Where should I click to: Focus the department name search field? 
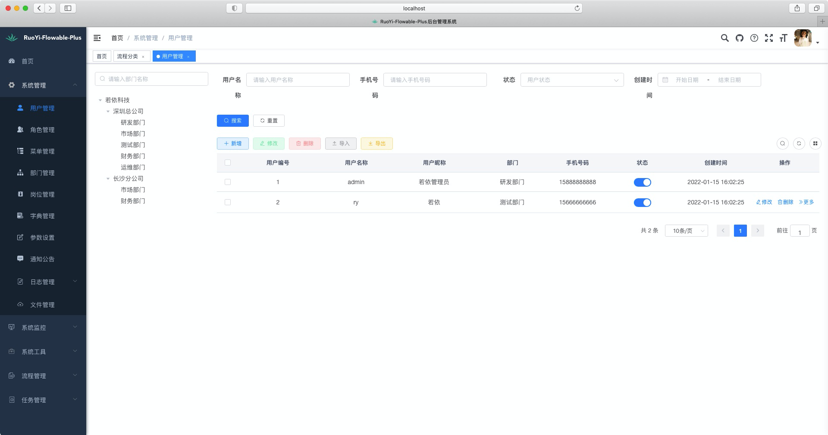tap(151, 79)
